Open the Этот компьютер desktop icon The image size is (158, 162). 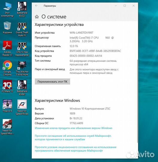[x=7, y=10]
